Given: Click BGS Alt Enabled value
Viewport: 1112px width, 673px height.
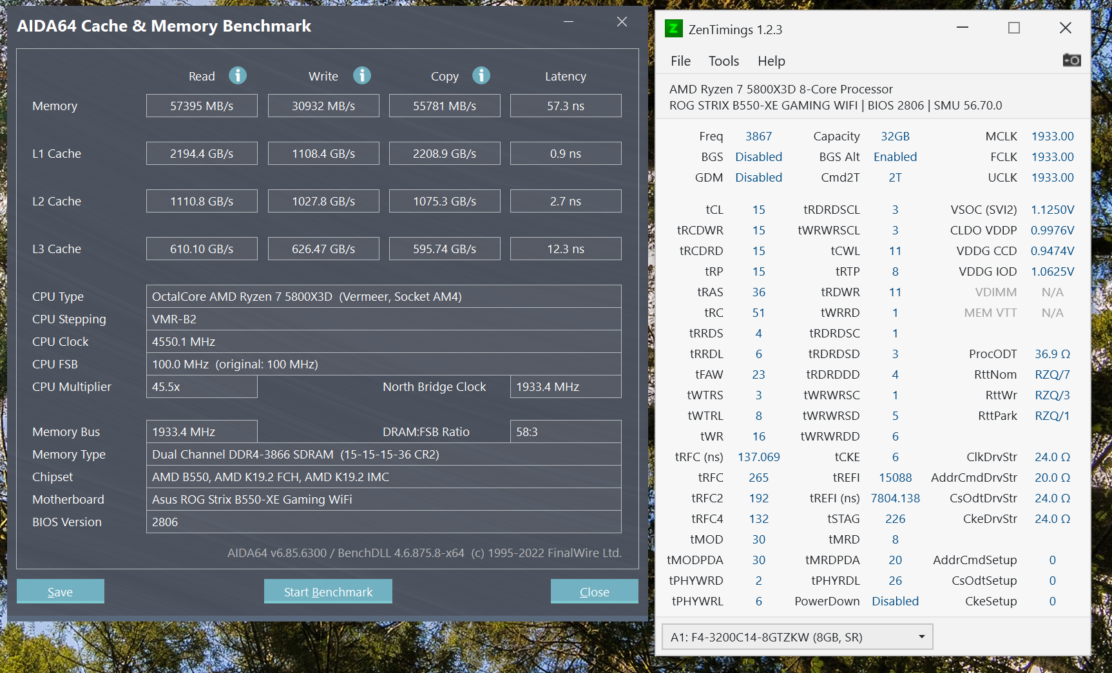Looking at the screenshot, I should pos(895,157).
